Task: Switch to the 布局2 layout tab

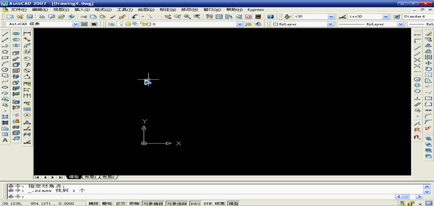Action: pyautogui.click(x=109, y=177)
